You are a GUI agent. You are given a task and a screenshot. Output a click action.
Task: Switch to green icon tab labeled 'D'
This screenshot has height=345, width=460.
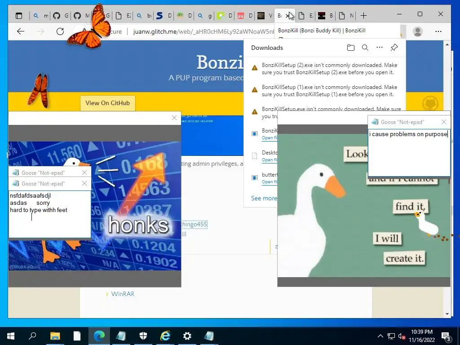[225, 16]
